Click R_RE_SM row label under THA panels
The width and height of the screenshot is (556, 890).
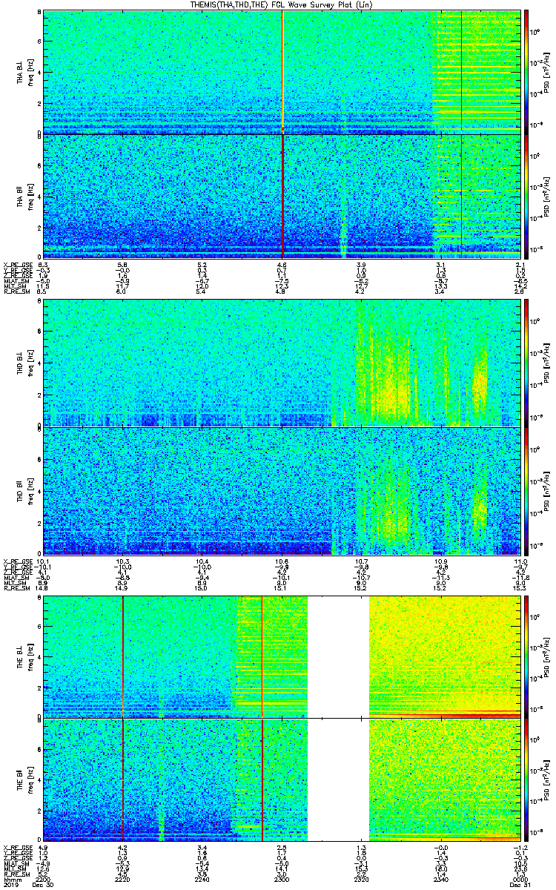16,292
